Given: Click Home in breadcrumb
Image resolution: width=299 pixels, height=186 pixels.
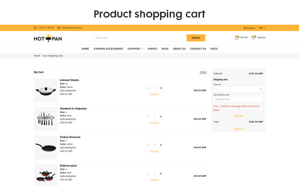Looking at the screenshot, I should (x=37, y=56).
